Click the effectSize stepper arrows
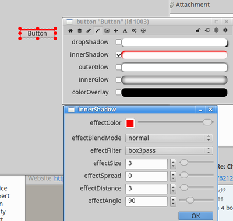The width and height of the screenshot is (233, 221). click(x=173, y=163)
